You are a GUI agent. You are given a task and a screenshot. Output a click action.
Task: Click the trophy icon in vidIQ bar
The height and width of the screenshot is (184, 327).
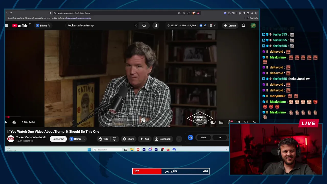point(211,26)
